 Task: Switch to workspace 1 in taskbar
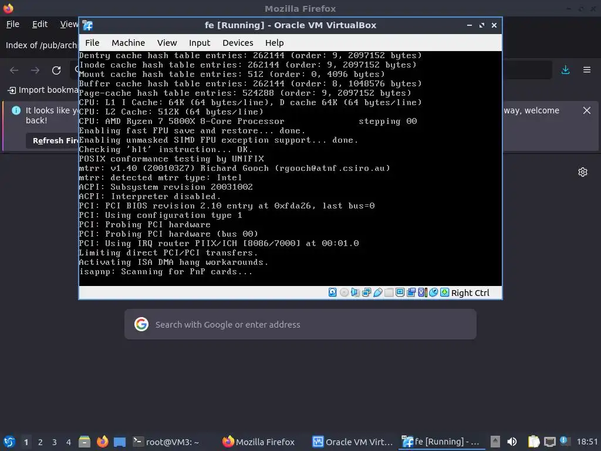point(26,442)
